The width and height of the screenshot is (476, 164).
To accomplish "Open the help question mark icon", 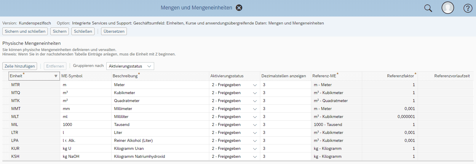I will click(468, 8).
